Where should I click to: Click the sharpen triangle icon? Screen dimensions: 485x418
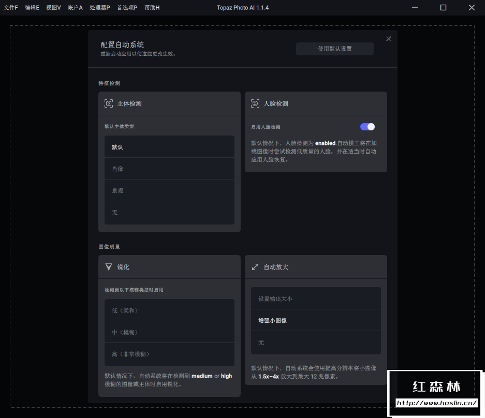109,267
